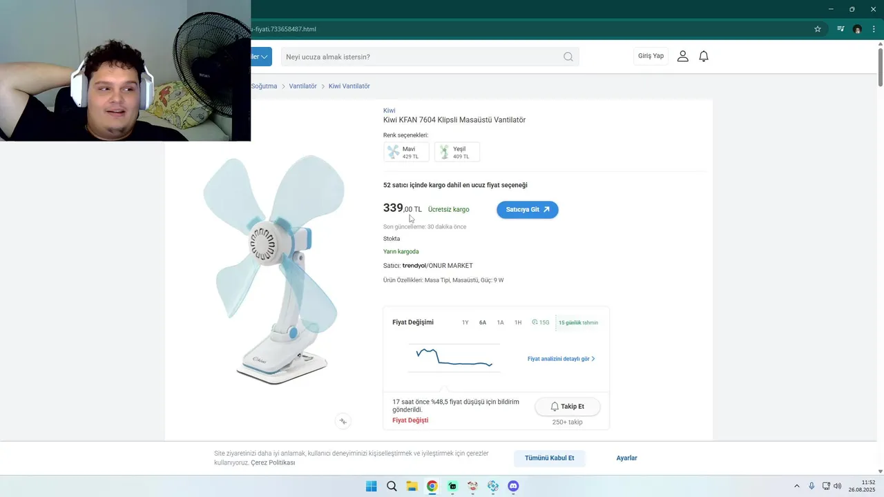The width and height of the screenshot is (884, 497).
Task: Open Discord from taskbar
Action: click(x=513, y=486)
